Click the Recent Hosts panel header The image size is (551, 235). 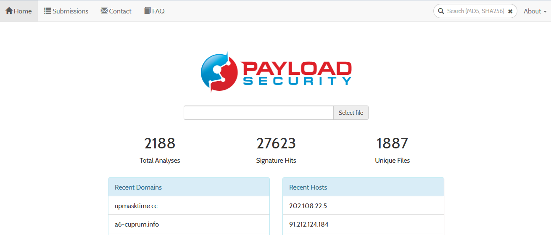(363, 187)
